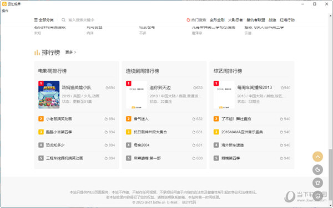Click rank 3 badge beside 2016MAMA亚洲音乐盛典
The image size is (333, 208).
216,132
